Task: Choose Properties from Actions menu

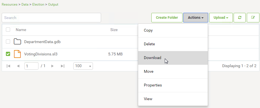Action: tap(173, 85)
